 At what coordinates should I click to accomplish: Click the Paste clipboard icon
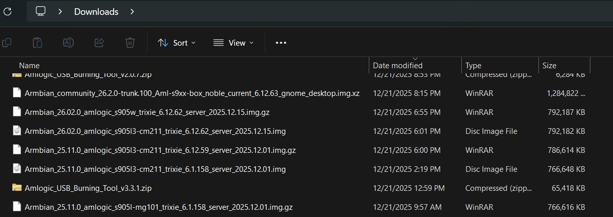point(38,43)
